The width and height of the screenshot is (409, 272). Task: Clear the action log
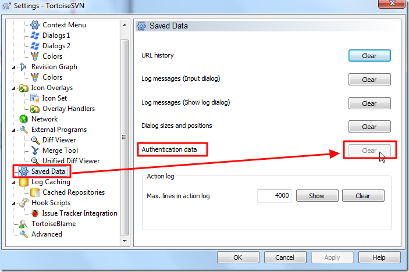[x=363, y=196]
